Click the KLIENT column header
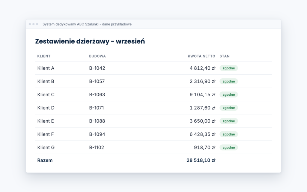The image size is (307, 192). tap(44, 56)
